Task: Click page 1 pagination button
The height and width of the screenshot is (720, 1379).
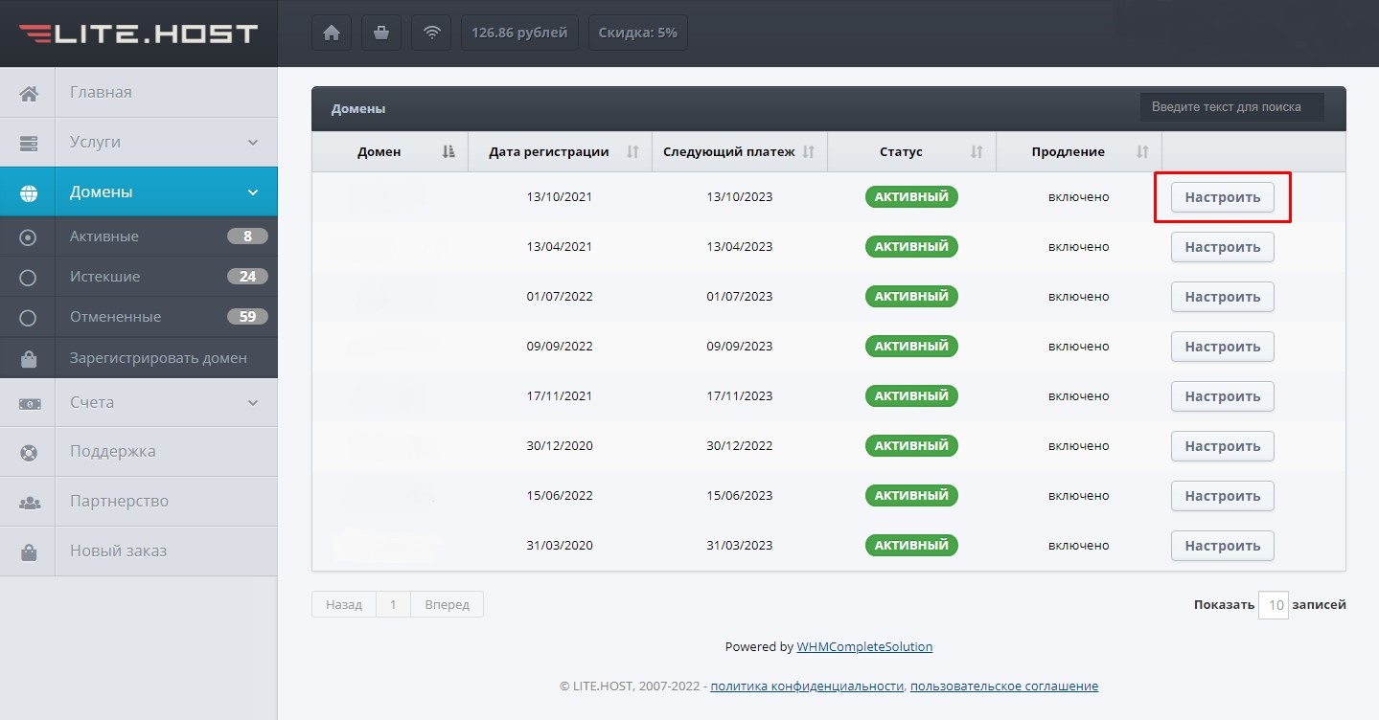Action: tap(393, 604)
